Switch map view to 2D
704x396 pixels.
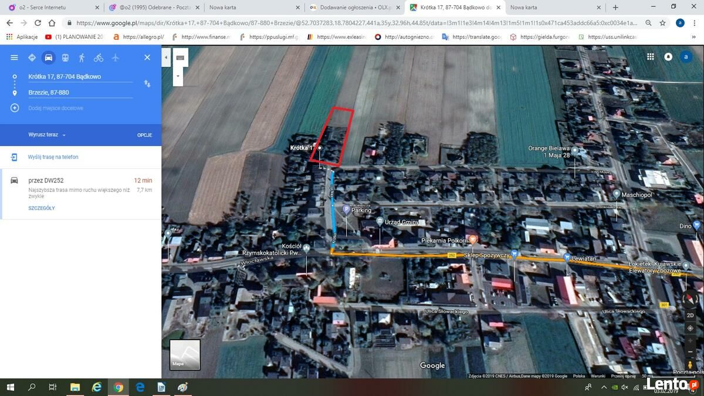(x=691, y=315)
